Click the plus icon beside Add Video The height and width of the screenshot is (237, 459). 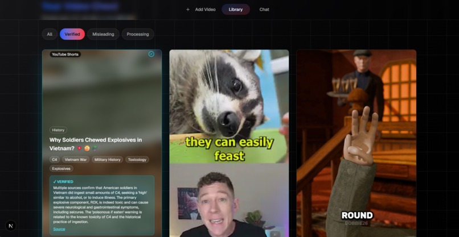[187, 9]
